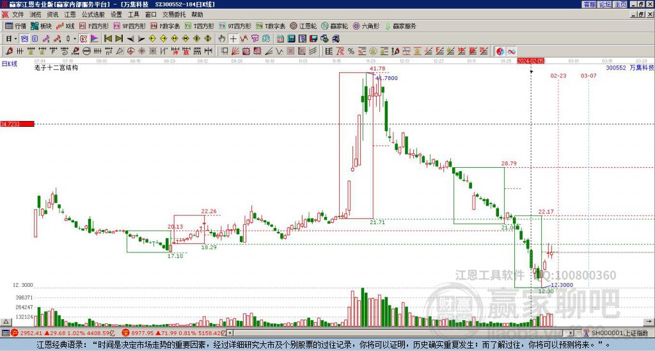Click the 34.7233 price marker

(x=17, y=124)
